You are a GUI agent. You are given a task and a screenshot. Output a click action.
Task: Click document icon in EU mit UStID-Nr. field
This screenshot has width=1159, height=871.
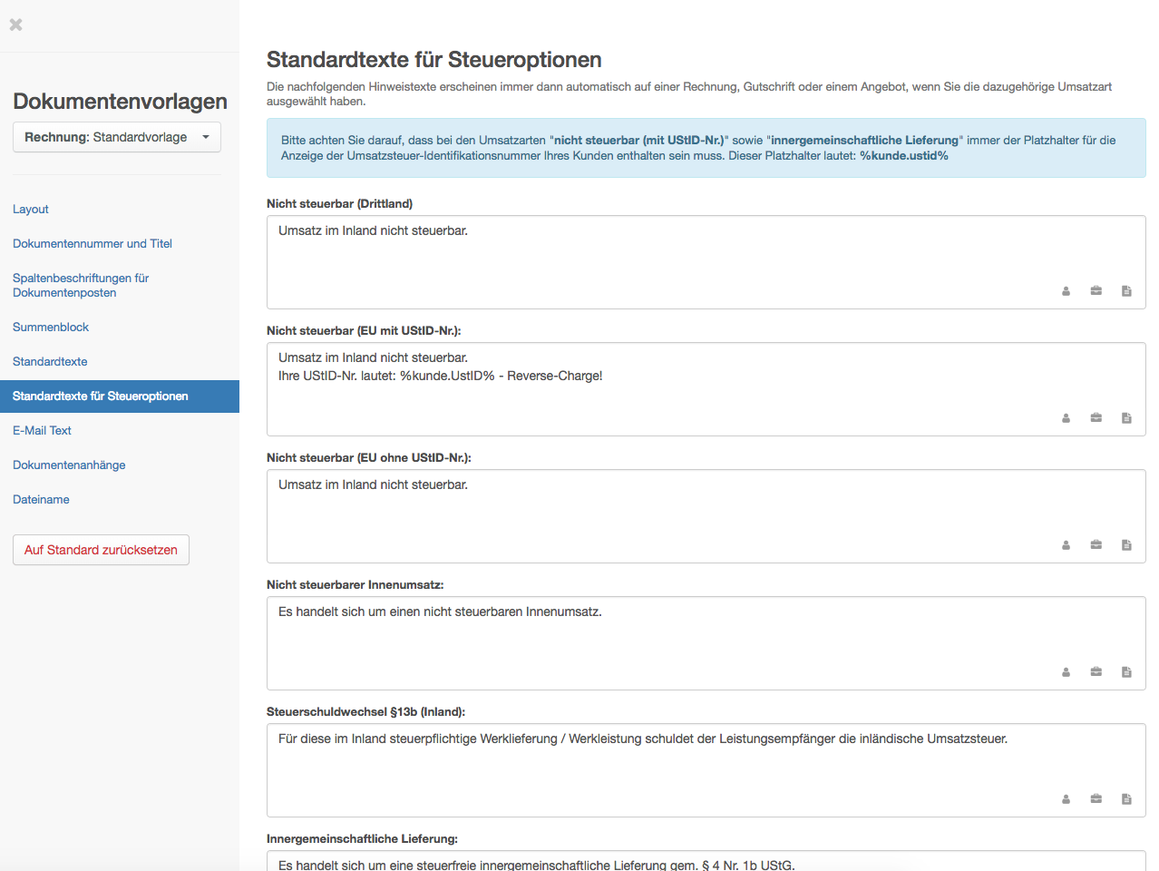(x=1126, y=418)
